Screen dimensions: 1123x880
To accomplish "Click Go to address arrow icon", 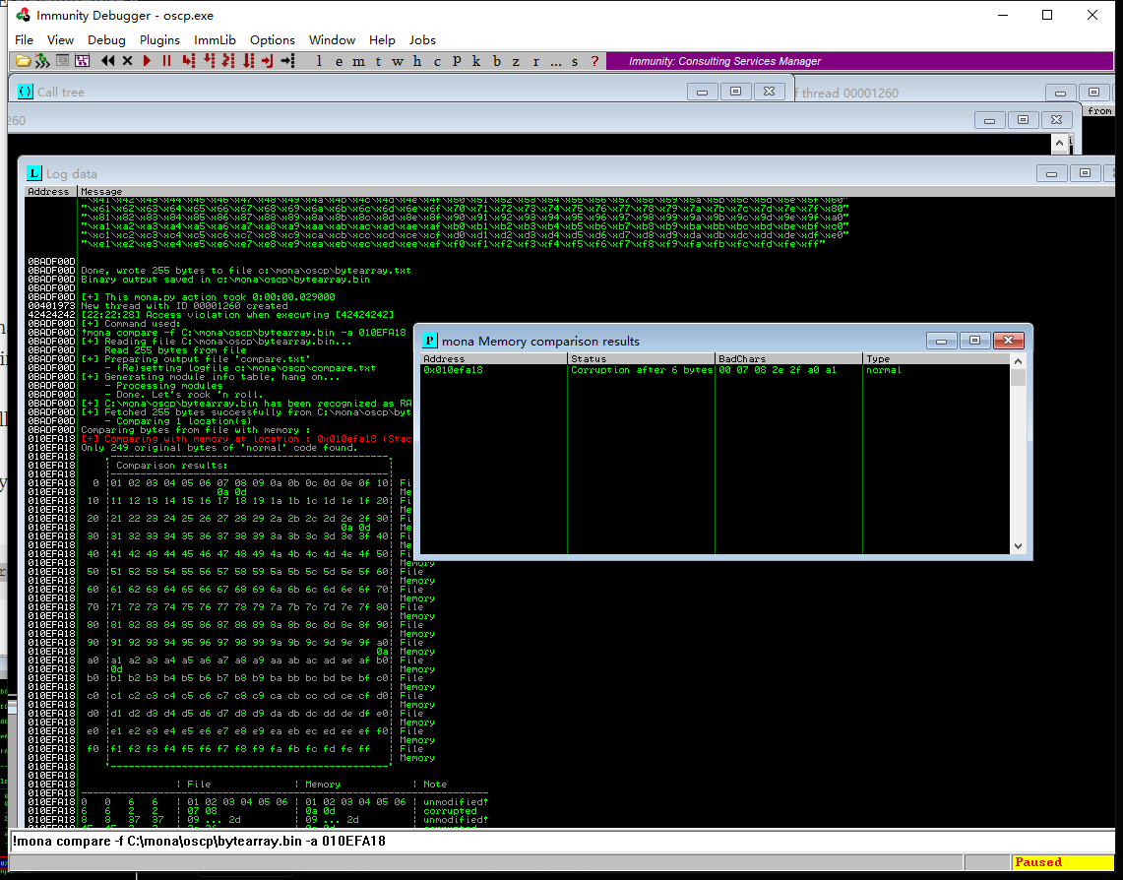I will 288,61.
